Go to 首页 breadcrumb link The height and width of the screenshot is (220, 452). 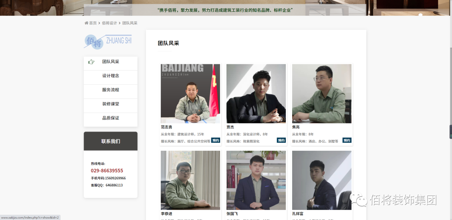93,23
